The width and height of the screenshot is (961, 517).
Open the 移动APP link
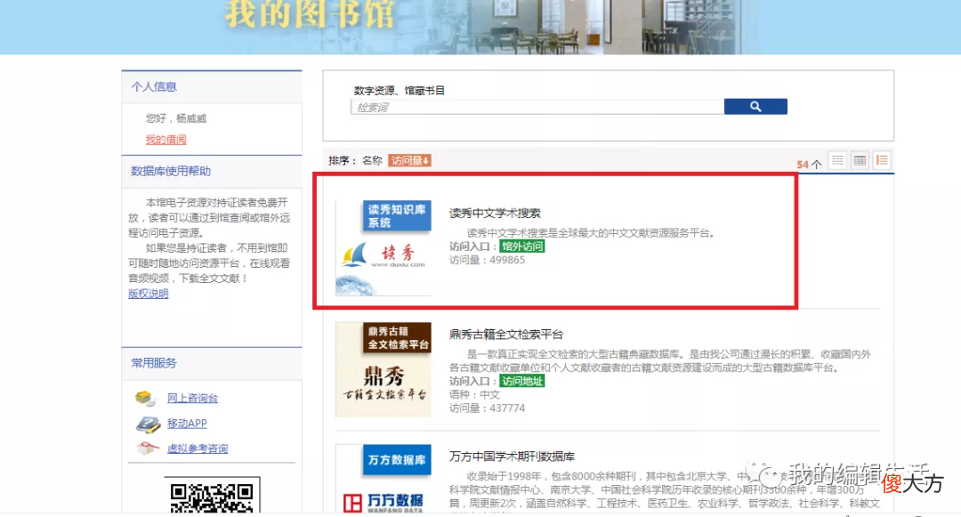[187, 424]
